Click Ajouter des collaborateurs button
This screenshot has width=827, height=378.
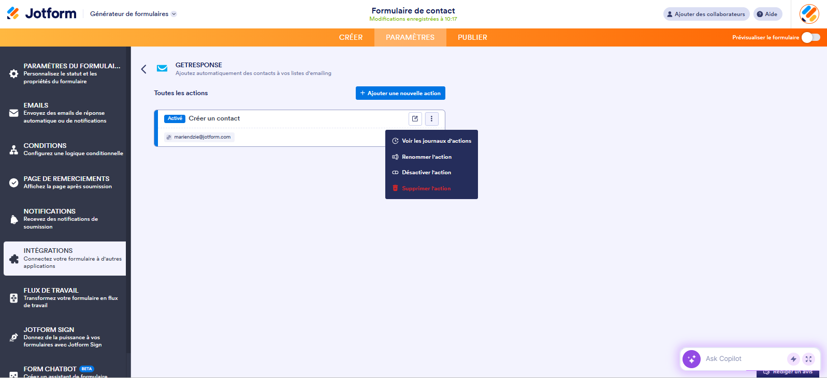coord(706,14)
